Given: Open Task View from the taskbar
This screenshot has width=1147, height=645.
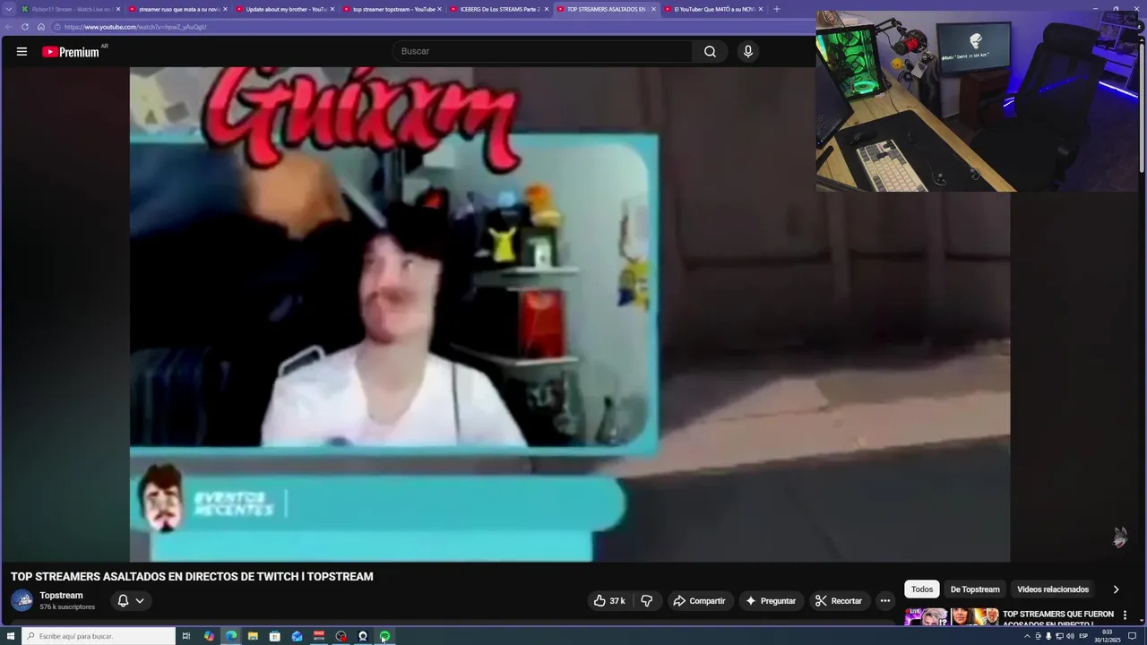Looking at the screenshot, I should click(x=186, y=636).
